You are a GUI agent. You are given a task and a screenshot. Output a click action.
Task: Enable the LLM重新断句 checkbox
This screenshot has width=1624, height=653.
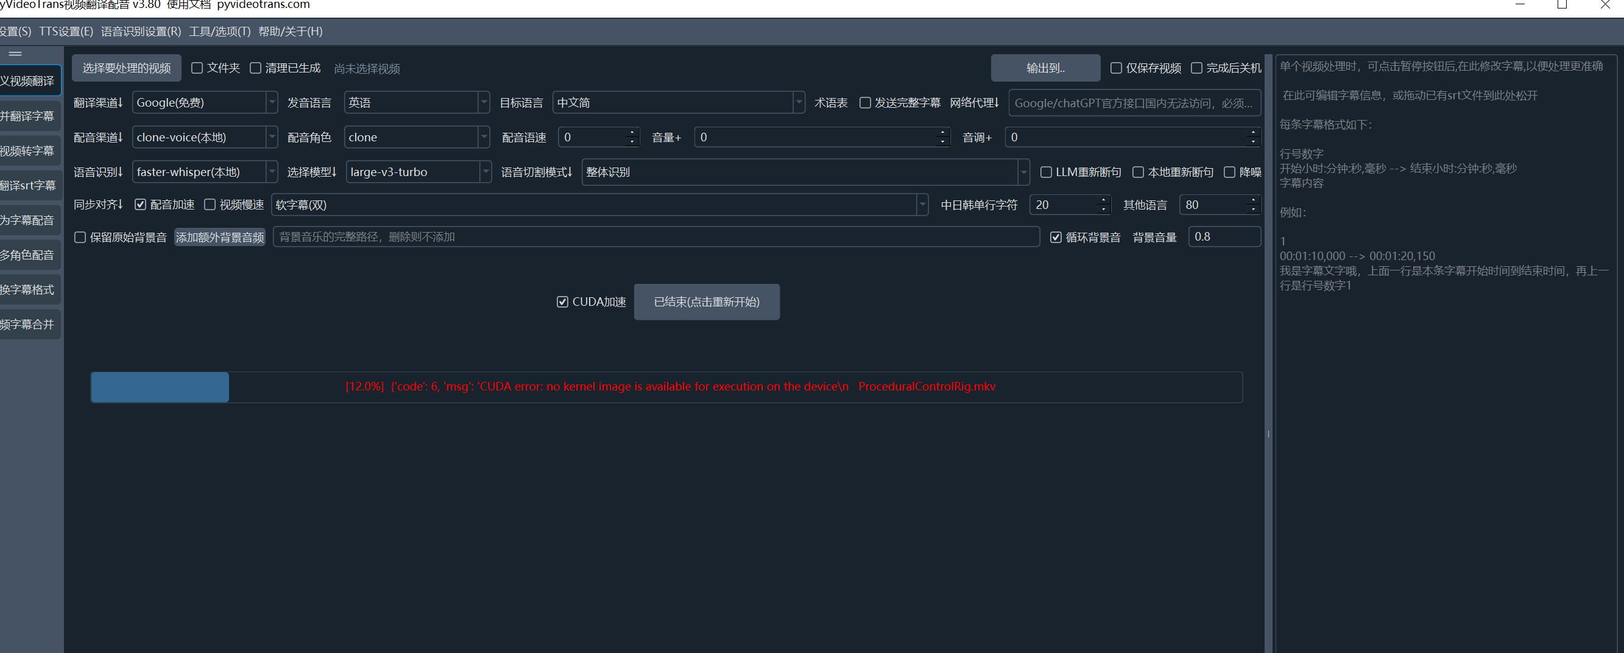[x=1046, y=172]
